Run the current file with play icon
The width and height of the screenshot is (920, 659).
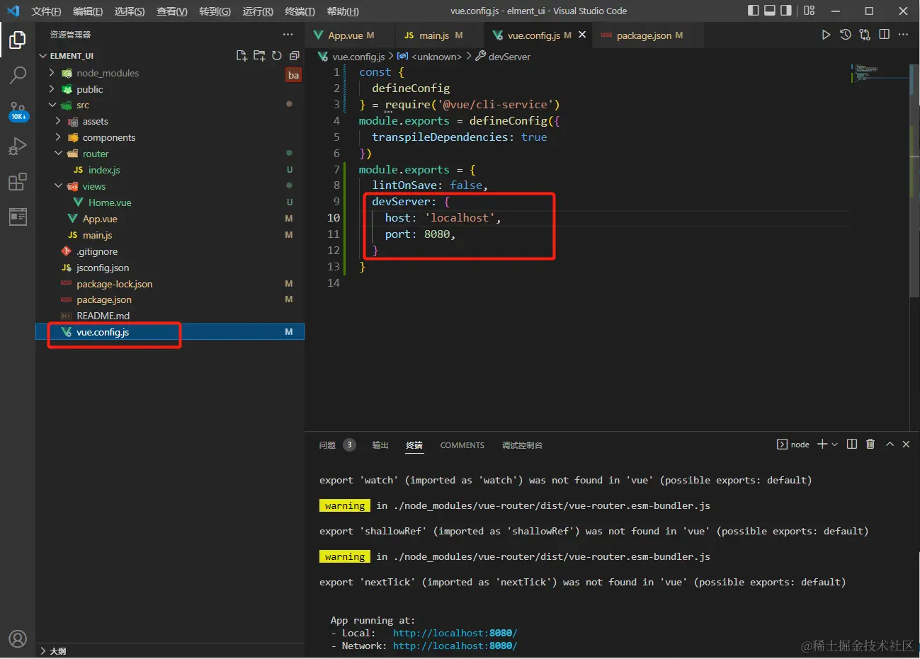tap(826, 35)
